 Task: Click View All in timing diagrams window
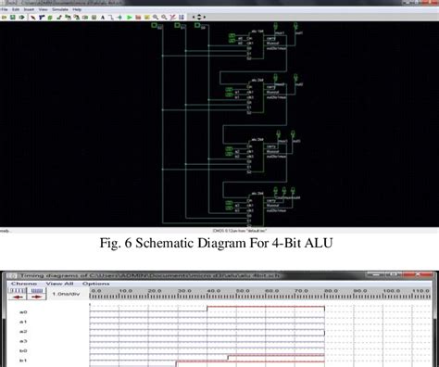[59, 284]
